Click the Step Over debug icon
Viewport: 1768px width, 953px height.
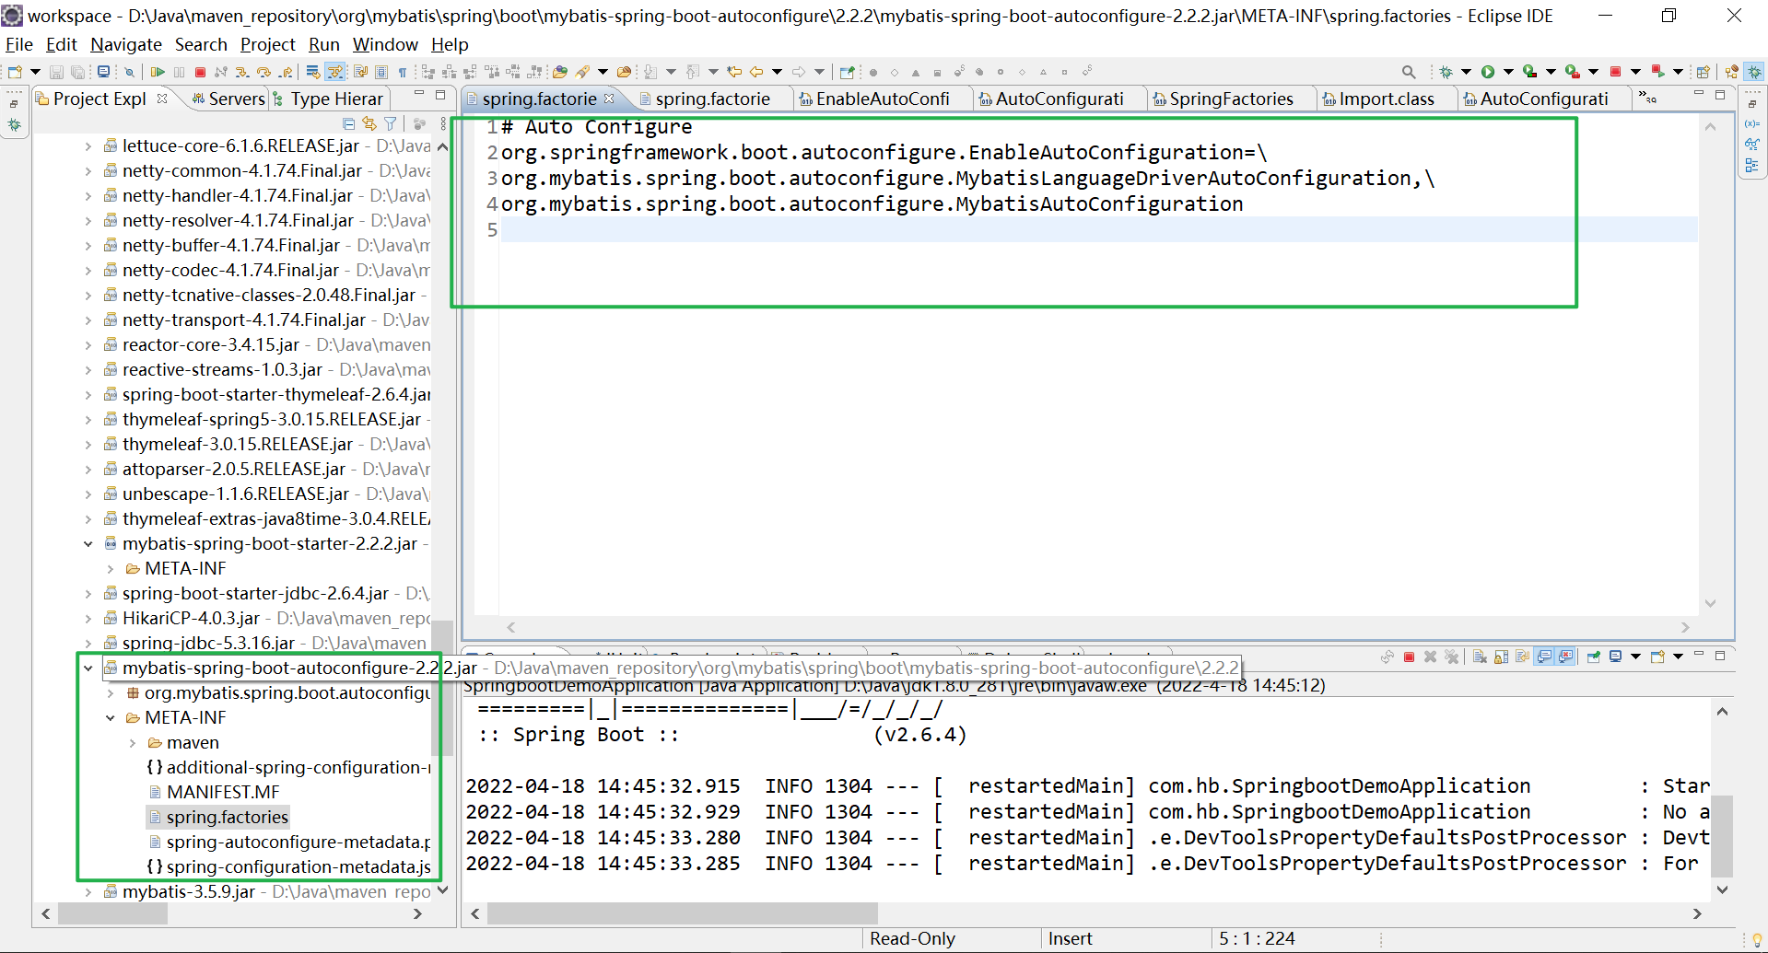[x=263, y=72]
